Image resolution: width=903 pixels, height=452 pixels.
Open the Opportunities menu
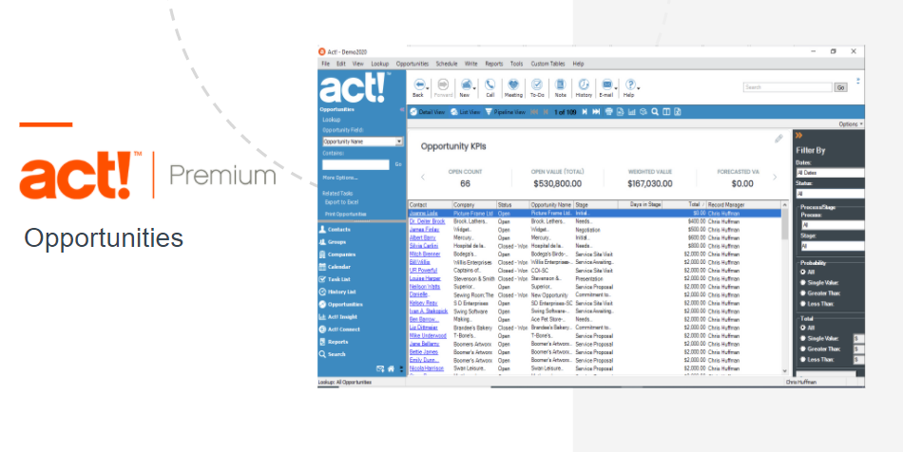(413, 64)
